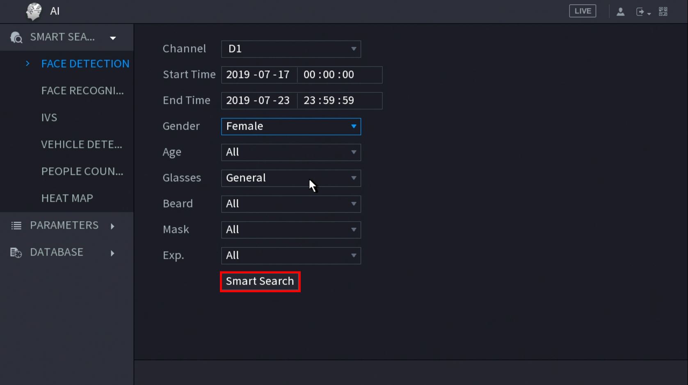Click the AI head logo icon
Image resolution: width=688 pixels, height=385 pixels.
point(34,11)
